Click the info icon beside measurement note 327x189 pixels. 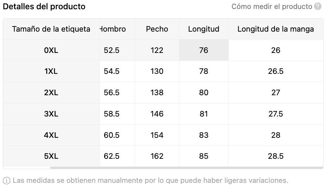tap(7, 180)
